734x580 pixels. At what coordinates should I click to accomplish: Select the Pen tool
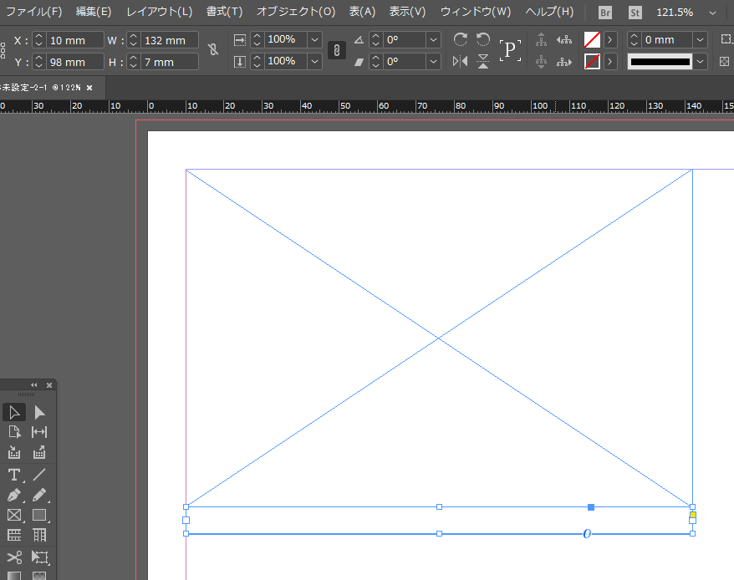tap(14, 496)
